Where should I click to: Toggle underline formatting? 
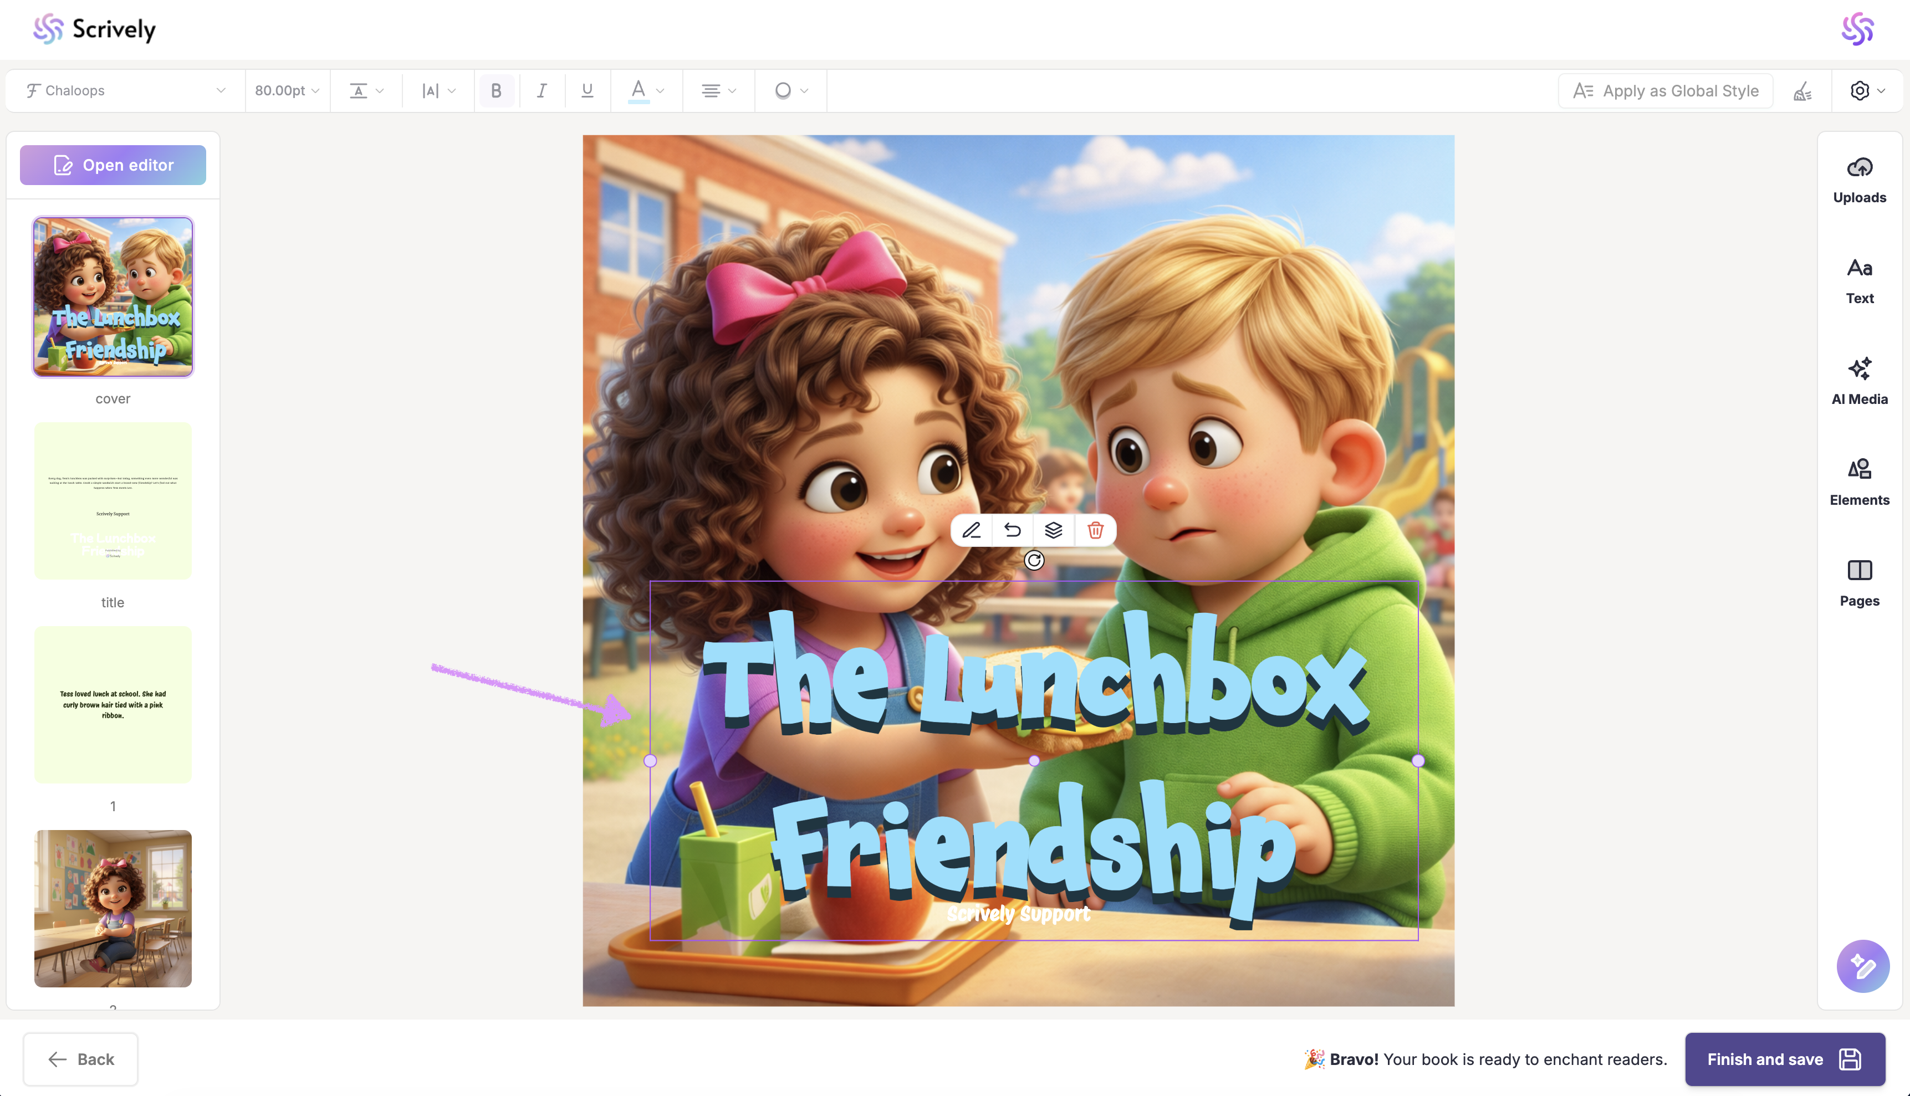click(x=587, y=91)
